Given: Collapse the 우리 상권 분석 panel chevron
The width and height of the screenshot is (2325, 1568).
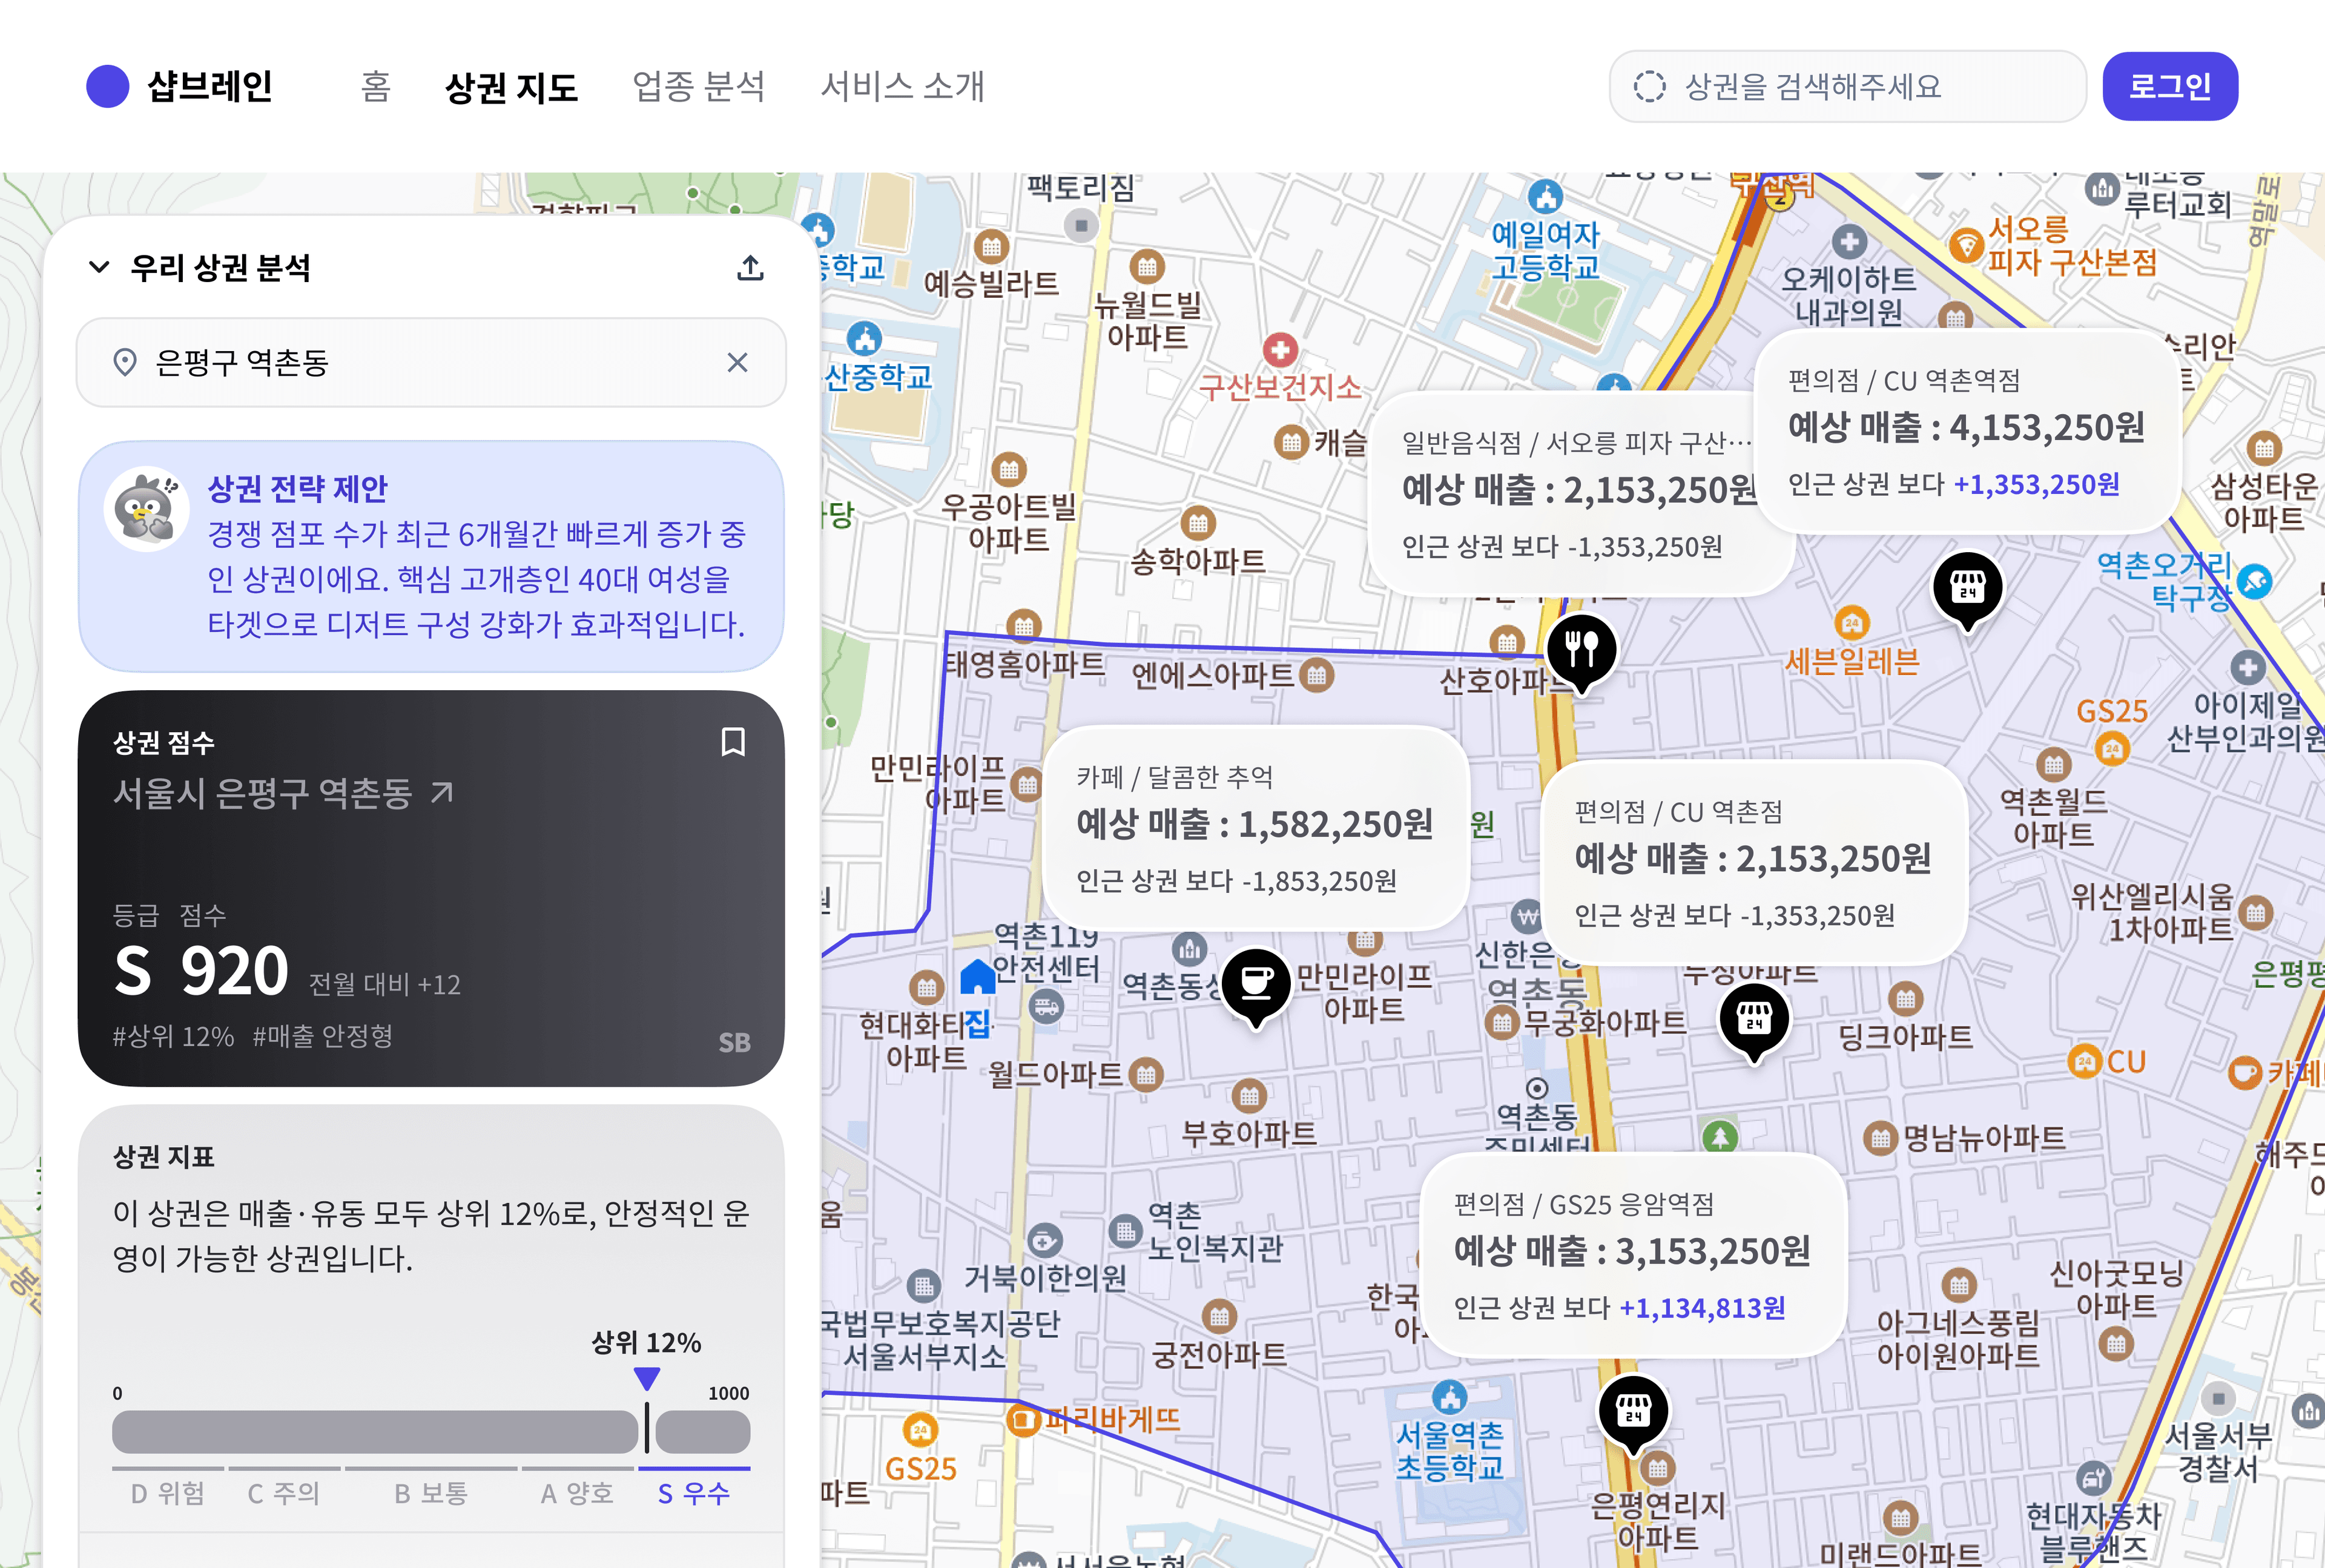Looking at the screenshot, I should pyautogui.click(x=99, y=267).
